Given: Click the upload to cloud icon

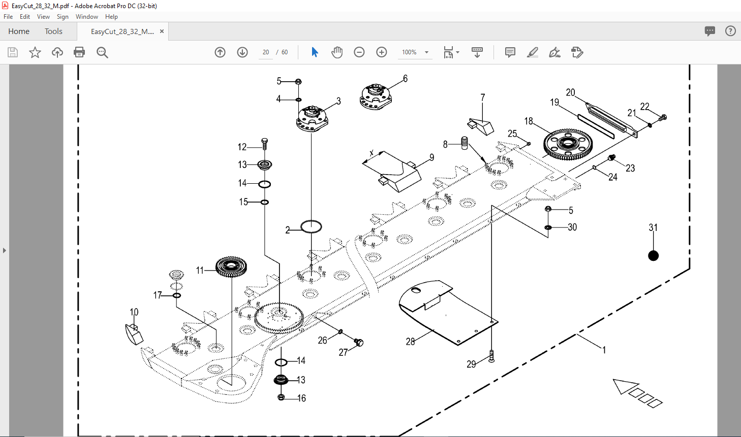Looking at the screenshot, I should (x=57, y=52).
